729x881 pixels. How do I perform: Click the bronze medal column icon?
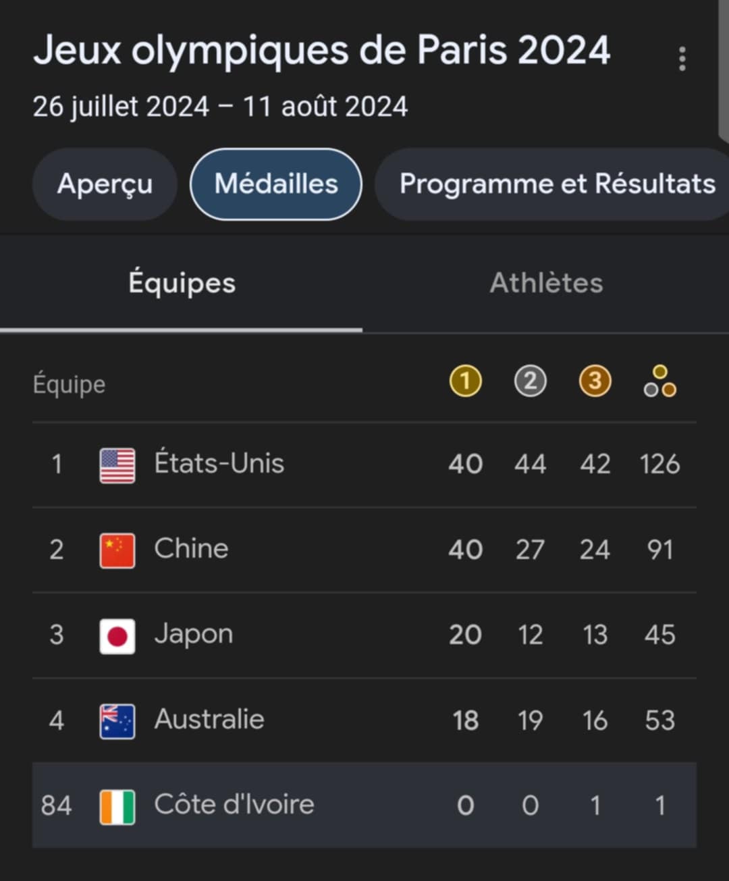pos(595,381)
